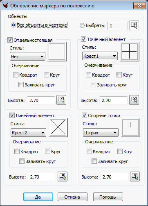Screen dimensions: 148x206
Task: Confirm with the Да button
Action: (38, 197)
